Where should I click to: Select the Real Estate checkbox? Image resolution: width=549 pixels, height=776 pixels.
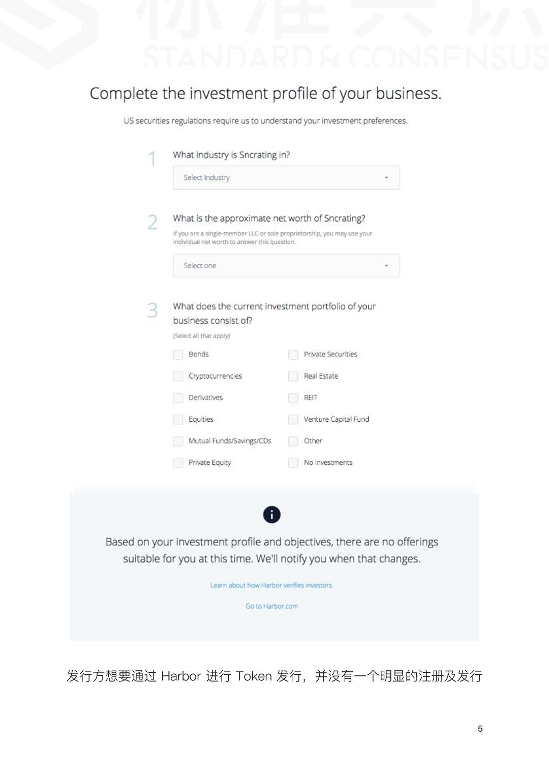(293, 376)
